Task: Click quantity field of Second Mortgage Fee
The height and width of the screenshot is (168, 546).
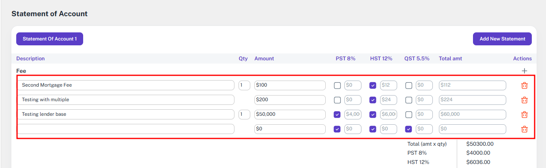Action: point(244,85)
